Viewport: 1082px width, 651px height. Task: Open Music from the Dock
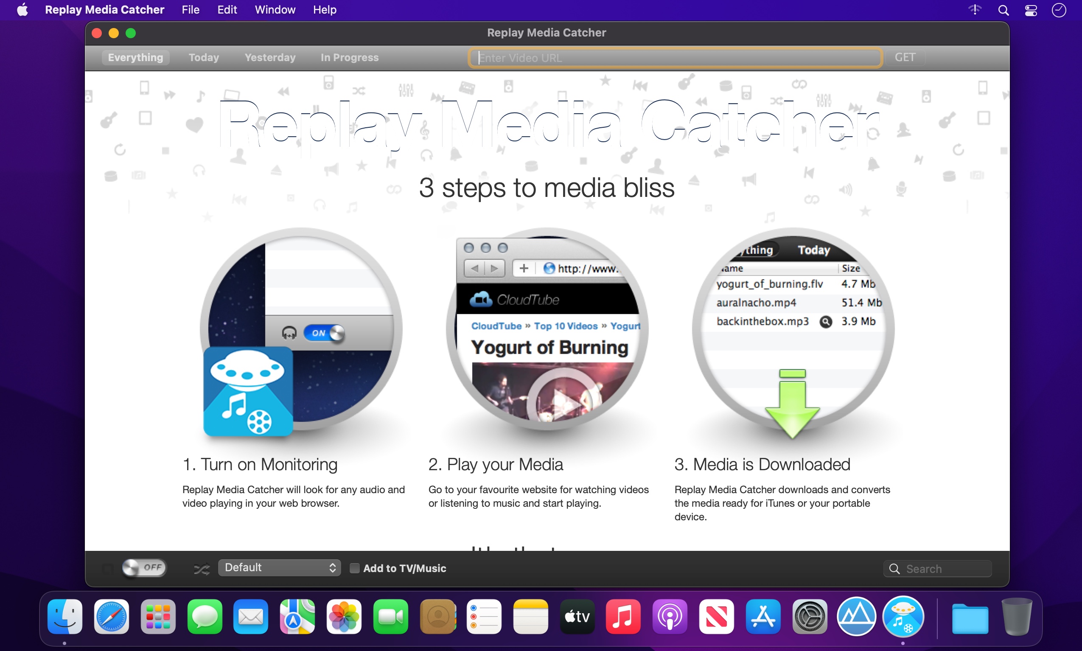pos(623,617)
